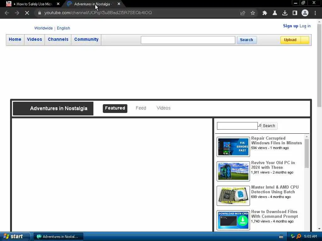The image size is (322, 241).
Task: Click the channel search input field
Action: click(x=237, y=126)
